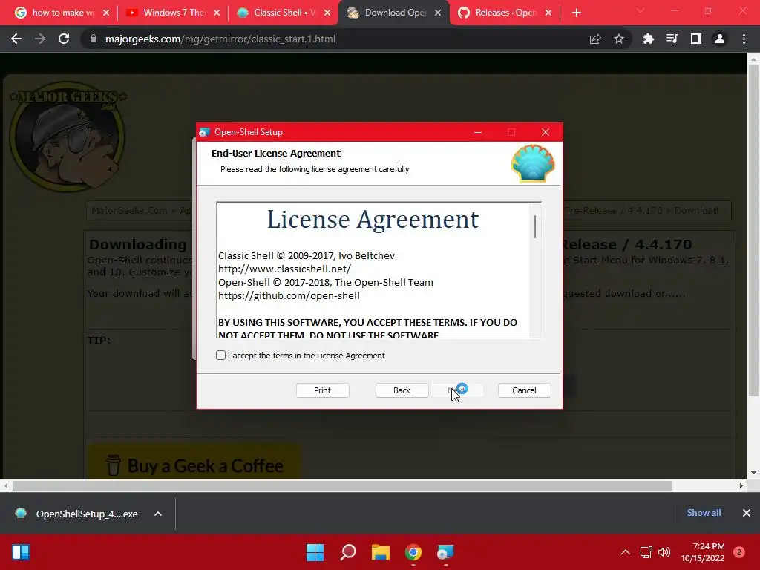The height and width of the screenshot is (570, 760).
Task: Switch to 'how to make w...' Google tab
Action: [63, 13]
